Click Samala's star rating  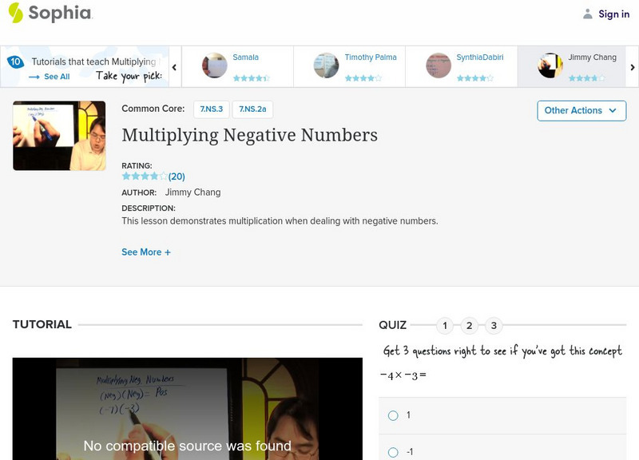(251, 77)
